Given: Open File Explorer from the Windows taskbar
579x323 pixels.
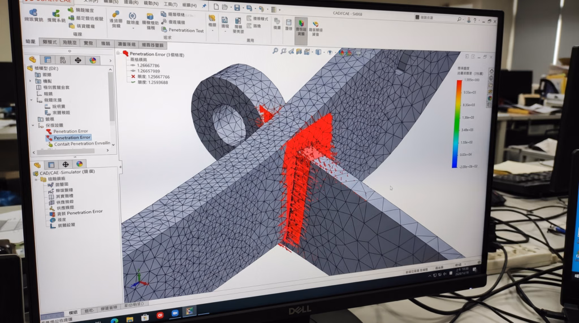Looking at the screenshot, I should click(130, 319).
